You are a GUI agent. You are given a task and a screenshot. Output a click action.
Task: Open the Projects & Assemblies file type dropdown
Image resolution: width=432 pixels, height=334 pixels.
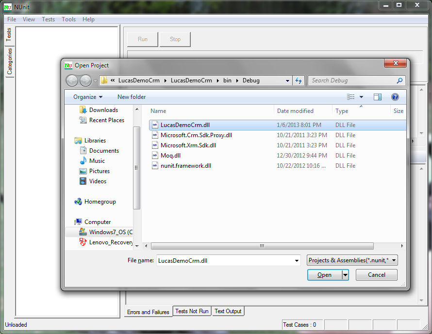click(352, 260)
